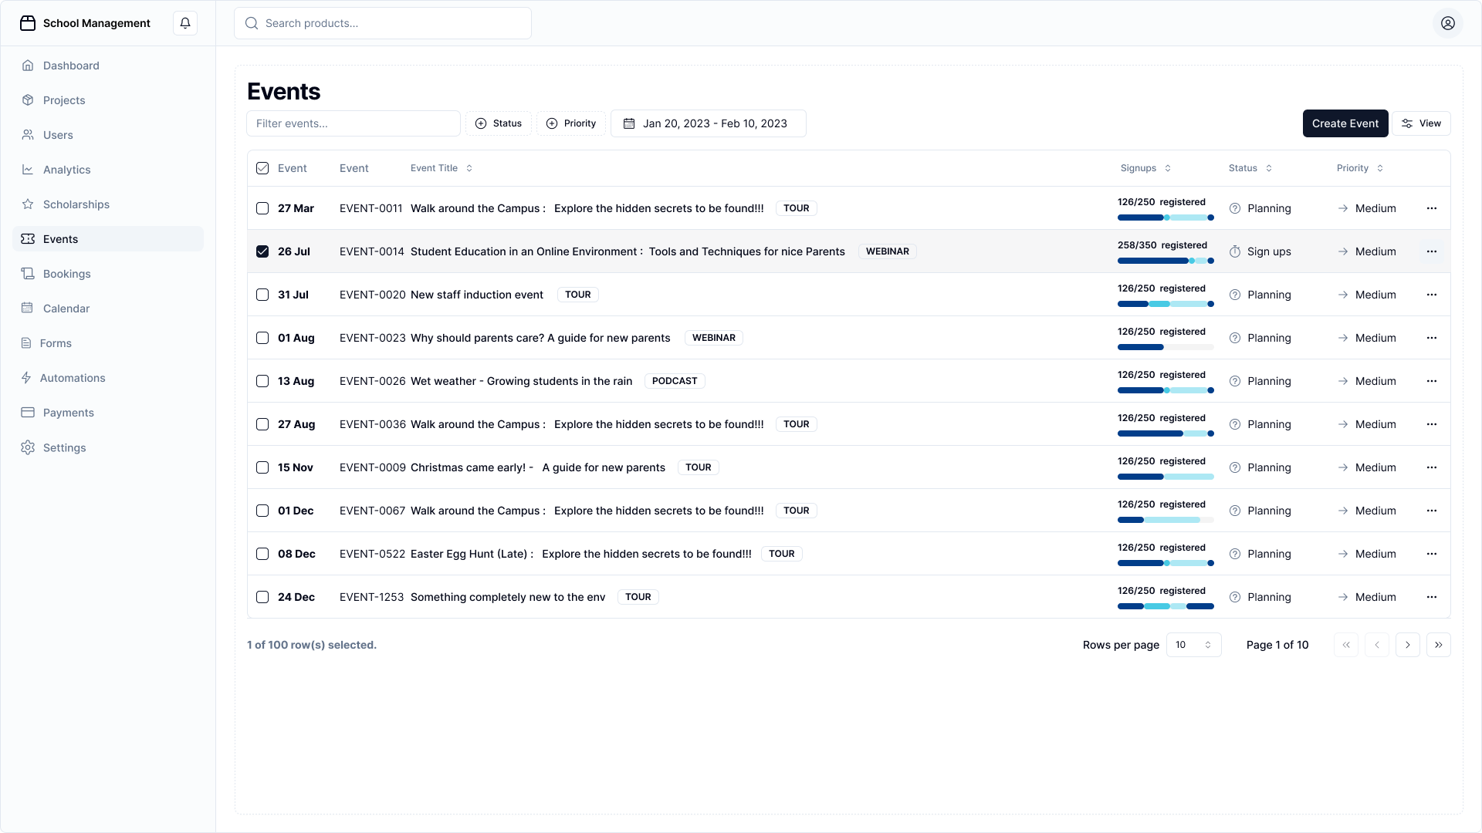Open the Automations section

[x=73, y=377]
